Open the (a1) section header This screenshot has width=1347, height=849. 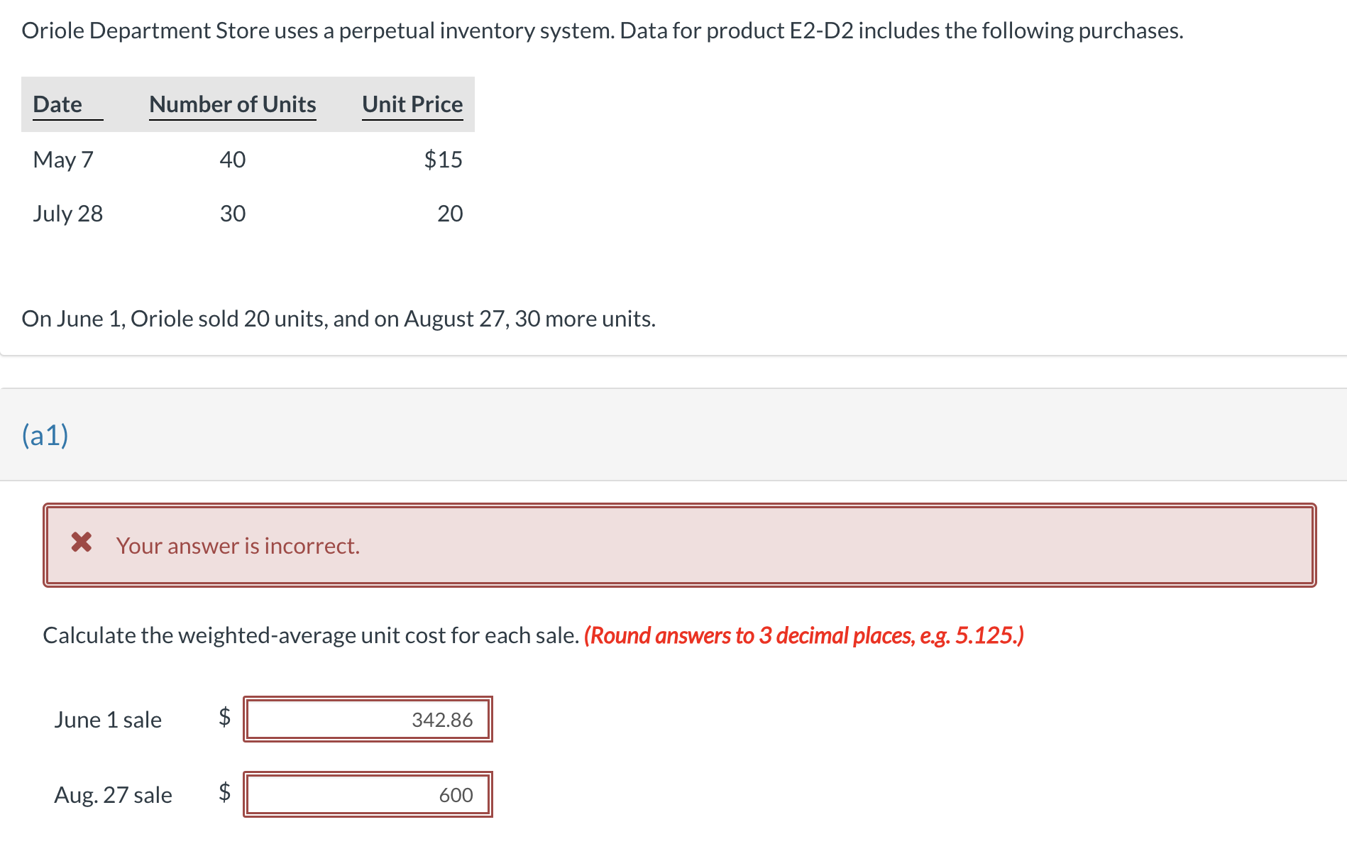coord(44,434)
